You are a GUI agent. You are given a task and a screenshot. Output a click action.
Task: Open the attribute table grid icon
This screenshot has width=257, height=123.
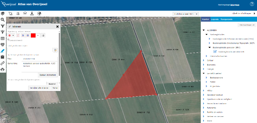tap(3, 39)
